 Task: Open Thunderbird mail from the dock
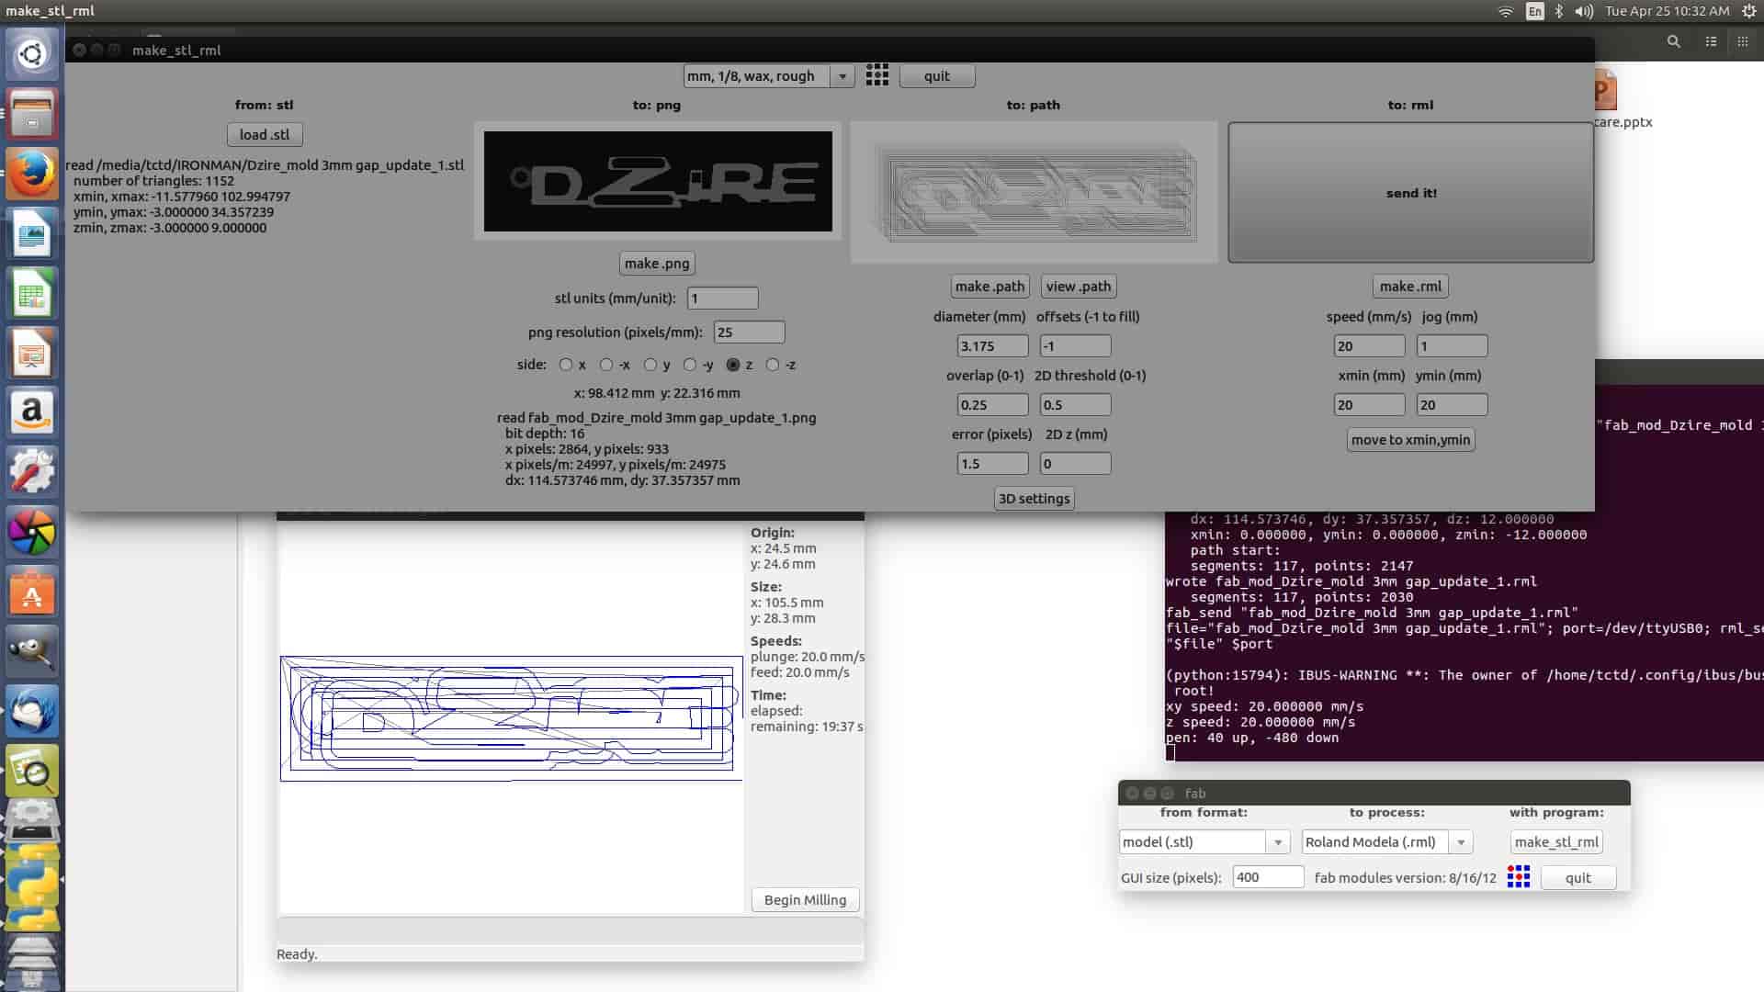tap(32, 711)
